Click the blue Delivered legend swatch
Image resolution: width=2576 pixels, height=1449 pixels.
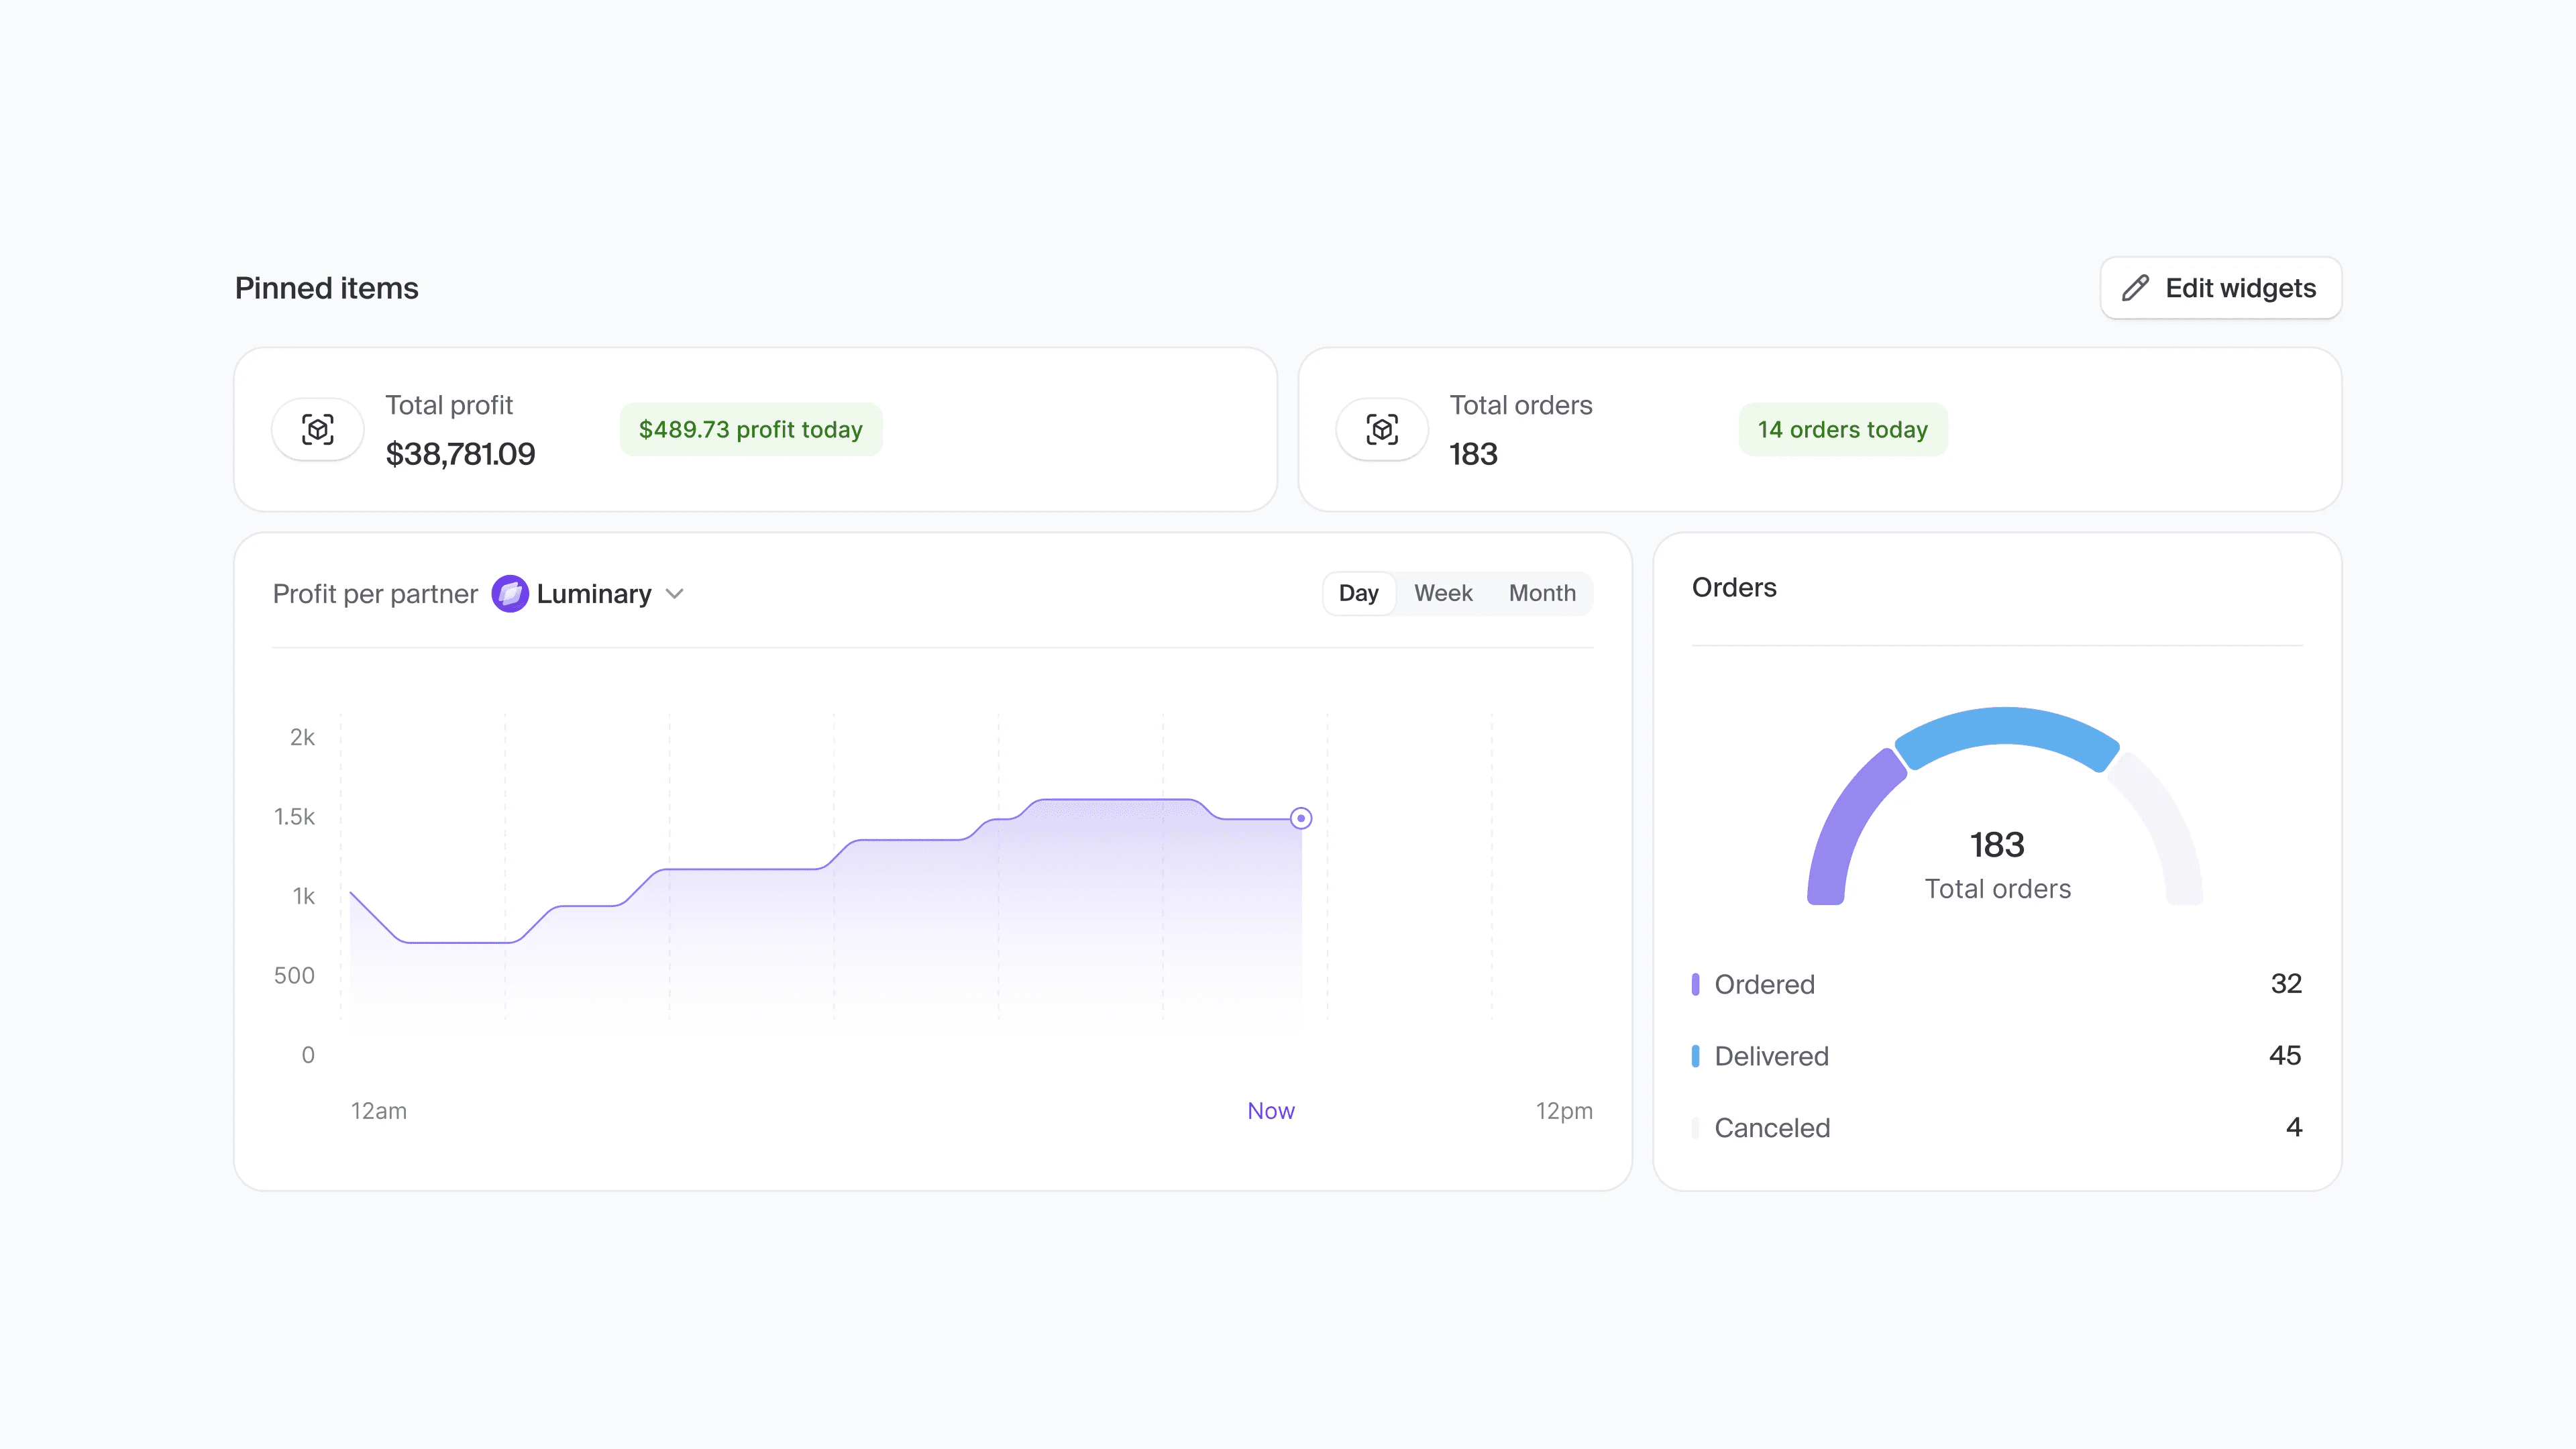coord(1695,1056)
